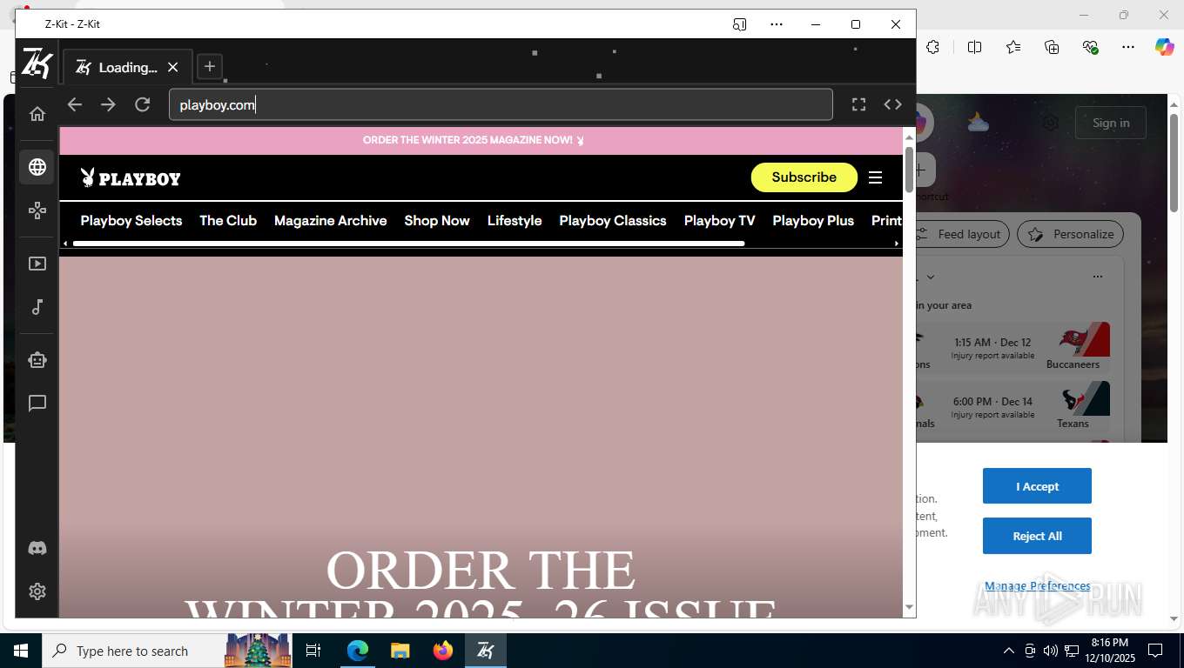Open Feed layout in Edge new tab

pos(961,234)
